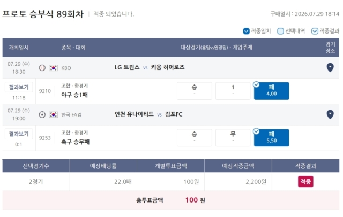Viewport: 343px width, 217px height.
Task: Open 결과보기 for the 0:1 soccer result
Action: point(19,134)
